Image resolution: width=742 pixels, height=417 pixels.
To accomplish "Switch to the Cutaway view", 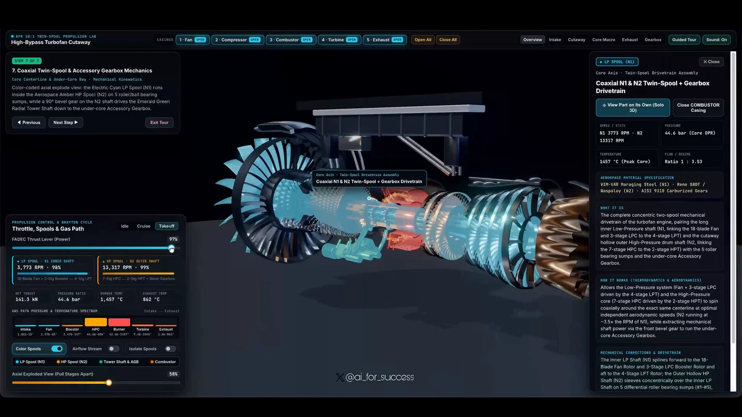I will 576,40.
